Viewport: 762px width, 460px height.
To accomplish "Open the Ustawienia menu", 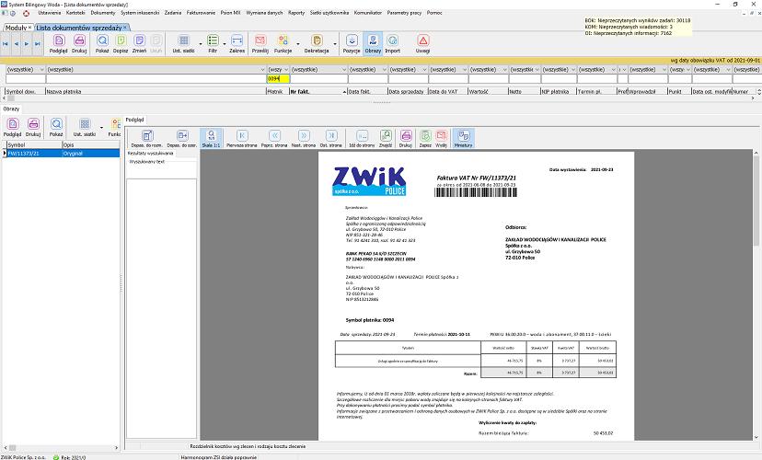I will (49, 13).
